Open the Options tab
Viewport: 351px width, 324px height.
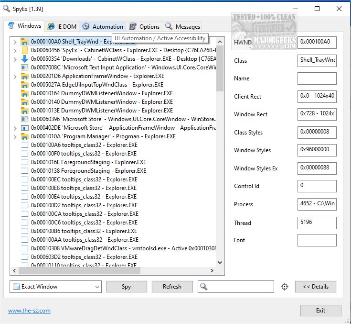[144, 27]
